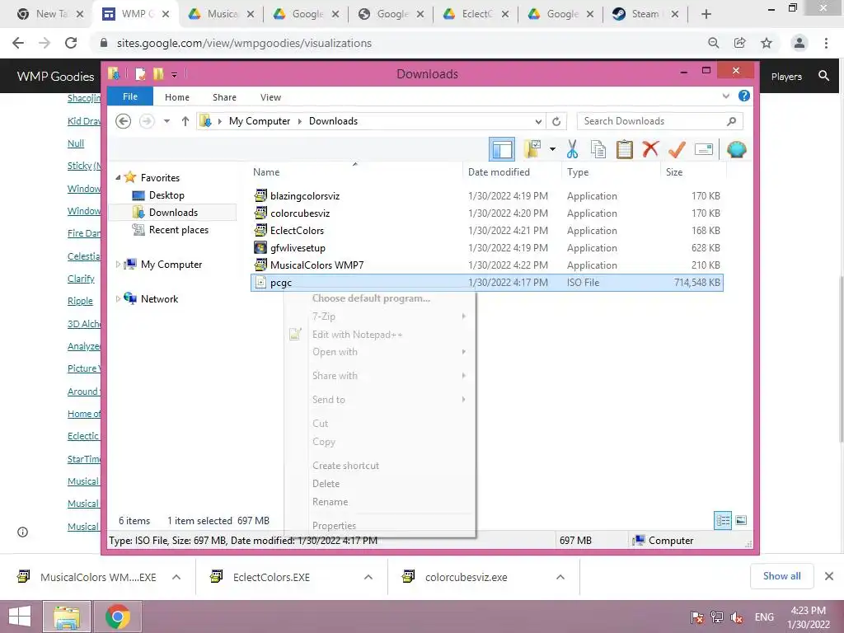Screen dimensions: 844x633
Task: Open address bar history dropdown
Action: (x=538, y=121)
